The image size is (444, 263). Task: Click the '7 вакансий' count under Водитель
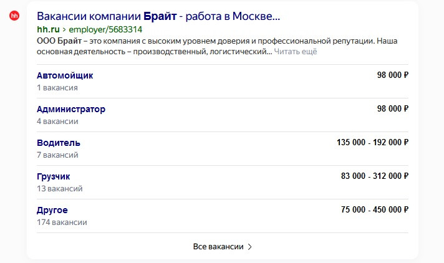point(57,155)
